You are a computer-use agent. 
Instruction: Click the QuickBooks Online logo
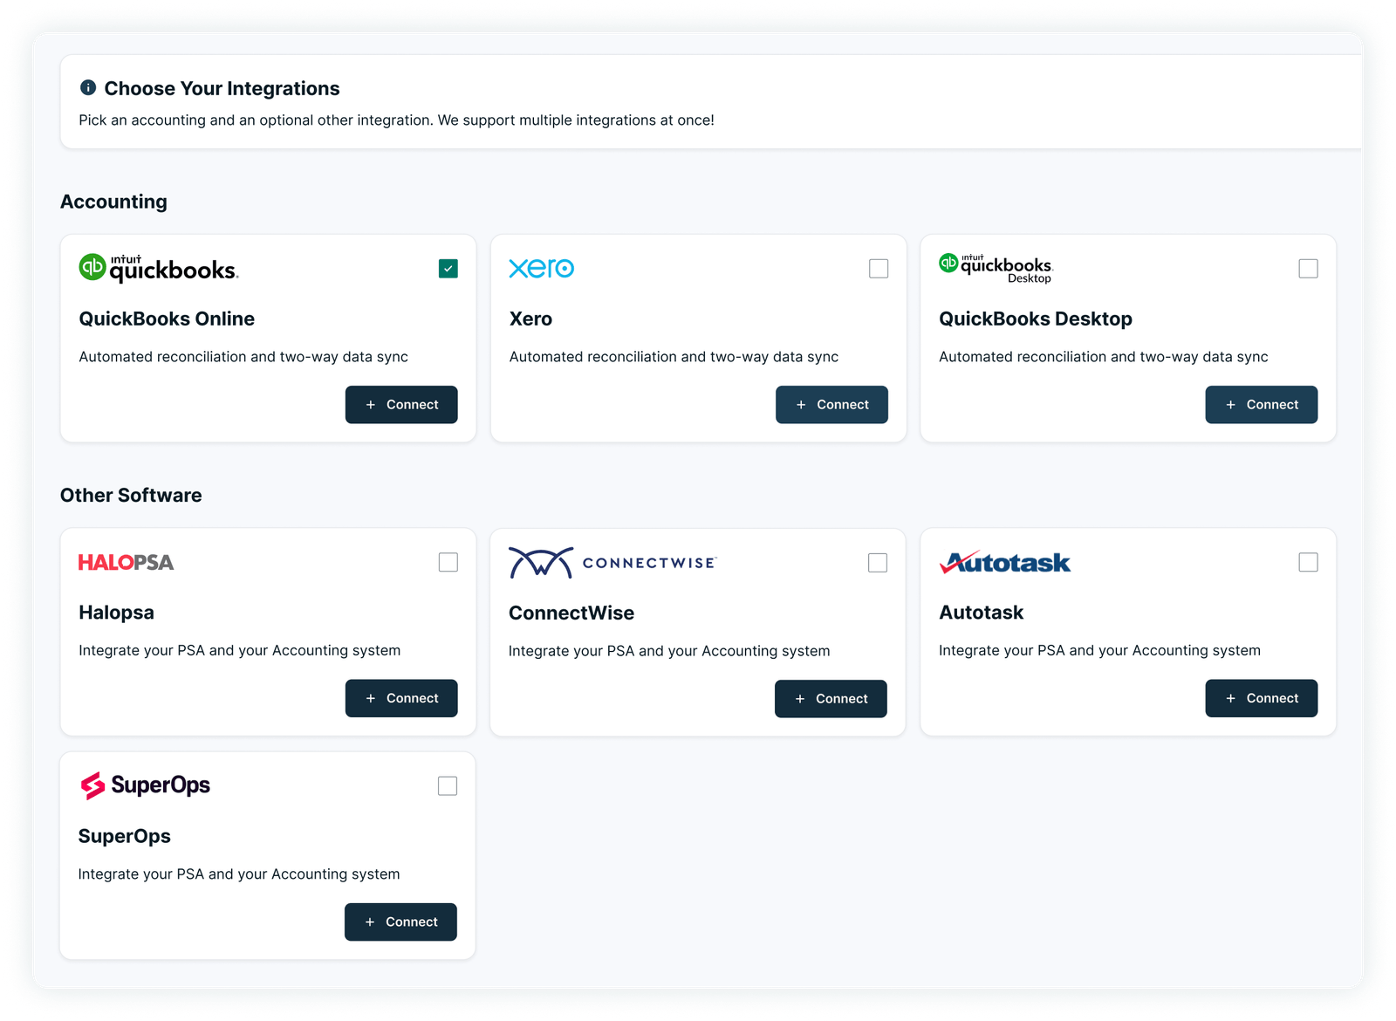(x=157, y=268)
